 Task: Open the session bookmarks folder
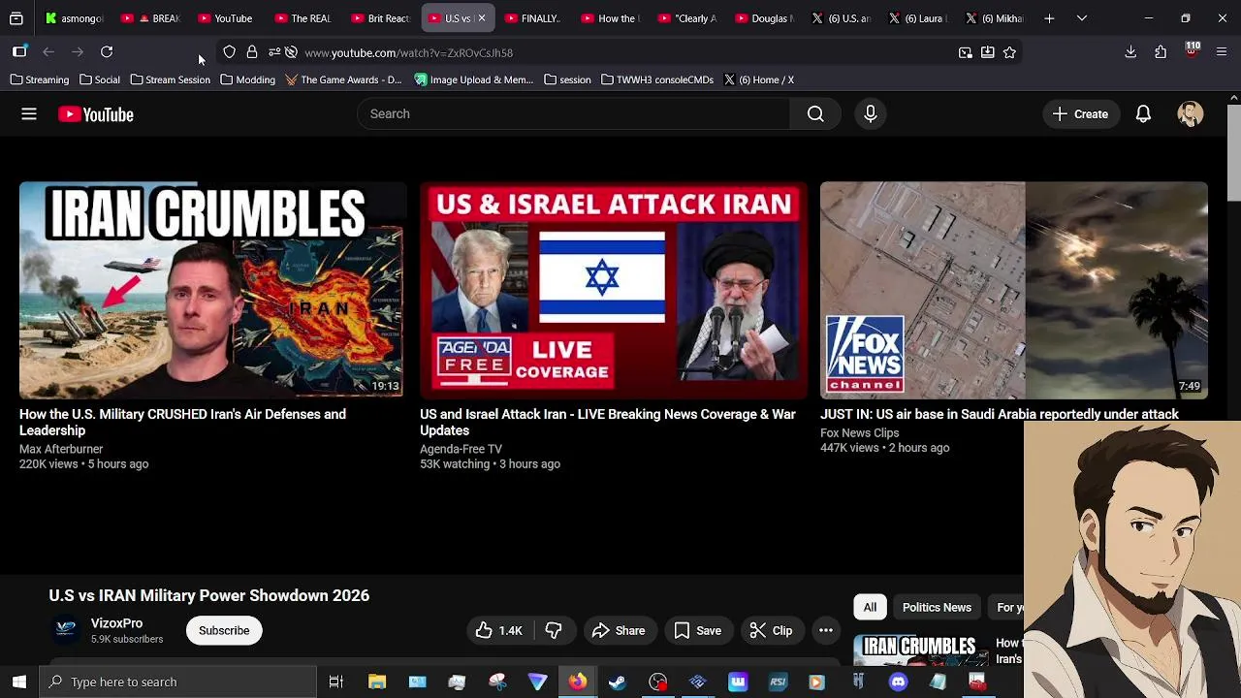[x=568, y=79]
